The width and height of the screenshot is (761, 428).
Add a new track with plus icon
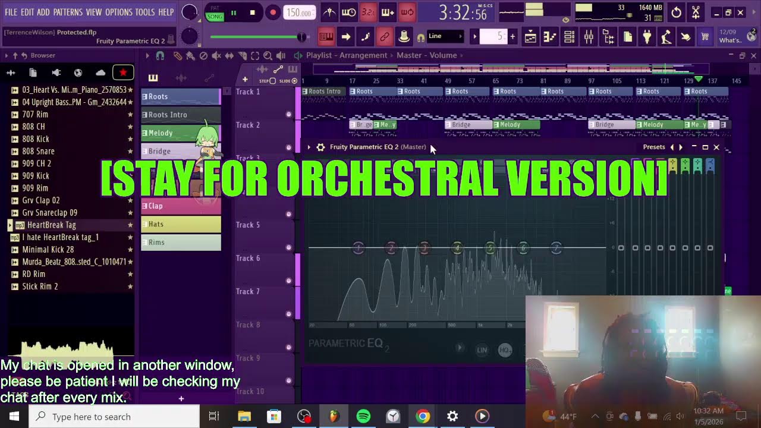(245, 80)
